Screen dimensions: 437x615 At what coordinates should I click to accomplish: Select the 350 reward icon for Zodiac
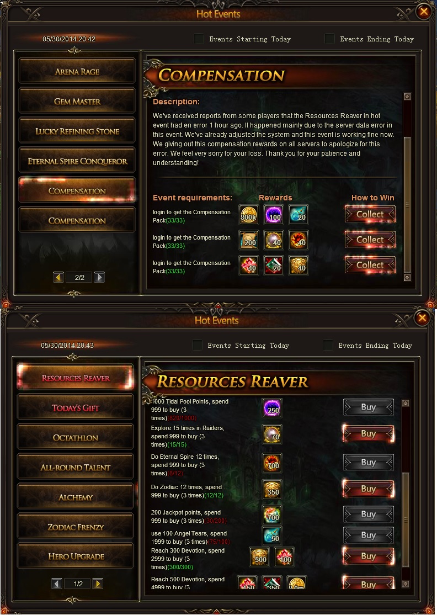[272, 490]
